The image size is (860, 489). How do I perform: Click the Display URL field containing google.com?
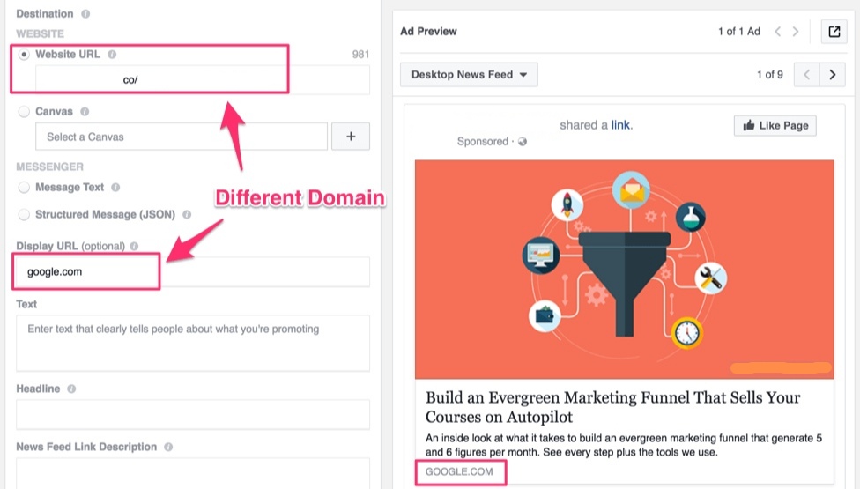(192, 271)
